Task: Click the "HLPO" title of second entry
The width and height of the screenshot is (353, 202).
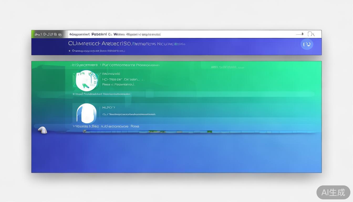Action: pyautogui.click(x=108, y=108)
